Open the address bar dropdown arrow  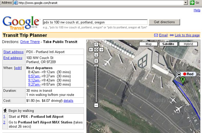point(185,3)
